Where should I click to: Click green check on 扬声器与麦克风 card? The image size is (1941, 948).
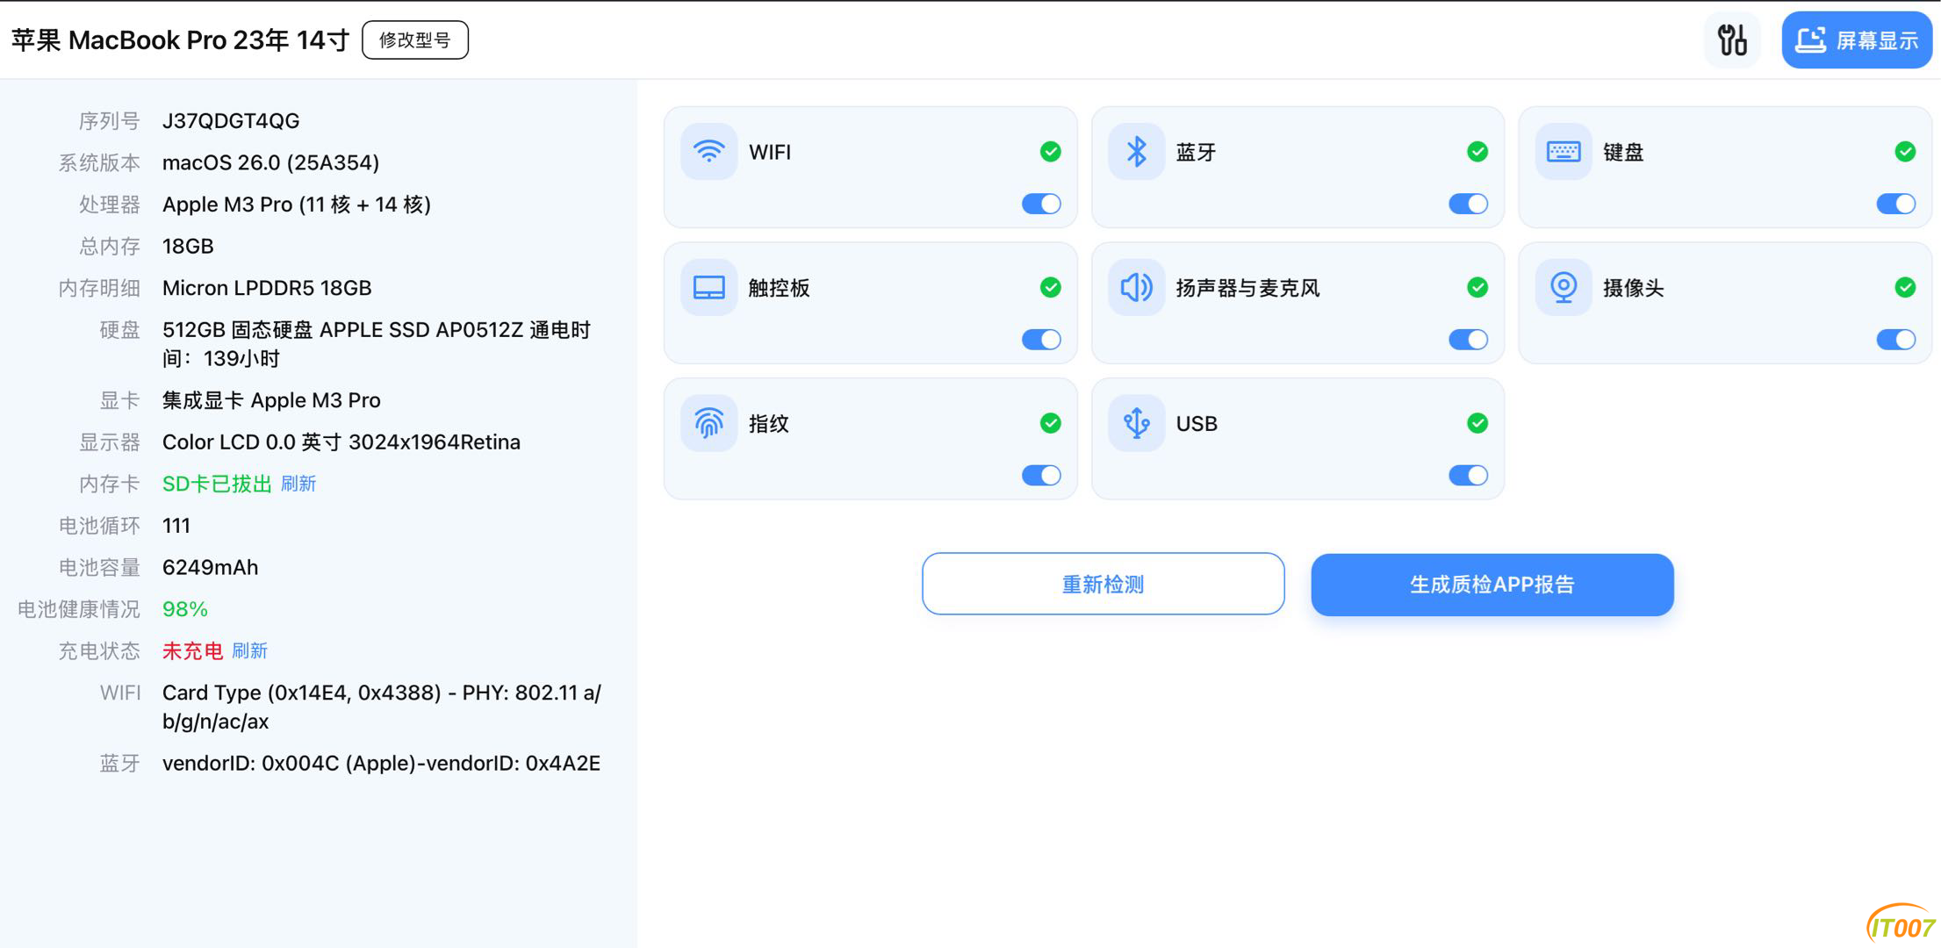click(x=1477, y=287)
